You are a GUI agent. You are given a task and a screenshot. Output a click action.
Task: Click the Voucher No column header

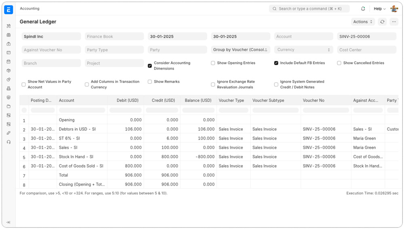coord(326,100)
